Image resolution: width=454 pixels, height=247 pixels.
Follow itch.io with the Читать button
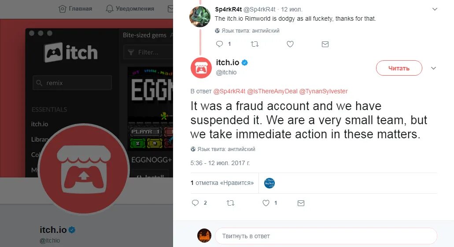(399, 68)
